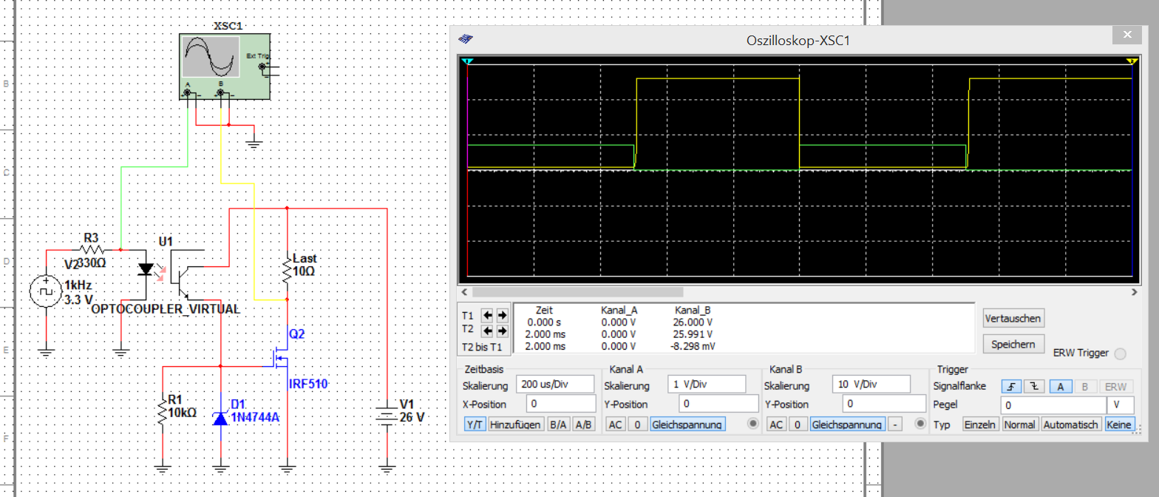Image resolution: width=1159 pixels, height=497 pixels.
Task: Select falling edge trigger Signalflanke button
Action: click(x=1035, y=386)
